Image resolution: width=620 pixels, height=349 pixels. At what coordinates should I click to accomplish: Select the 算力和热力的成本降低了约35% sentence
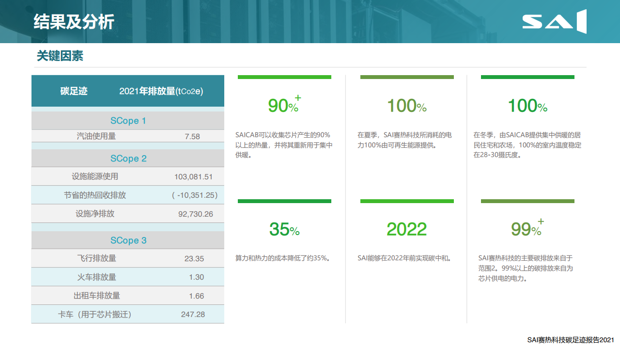pos(283,258)
